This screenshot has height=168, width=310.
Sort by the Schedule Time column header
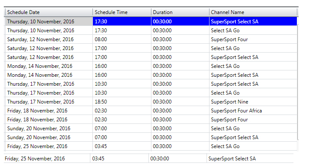click(x=122, y=12)
